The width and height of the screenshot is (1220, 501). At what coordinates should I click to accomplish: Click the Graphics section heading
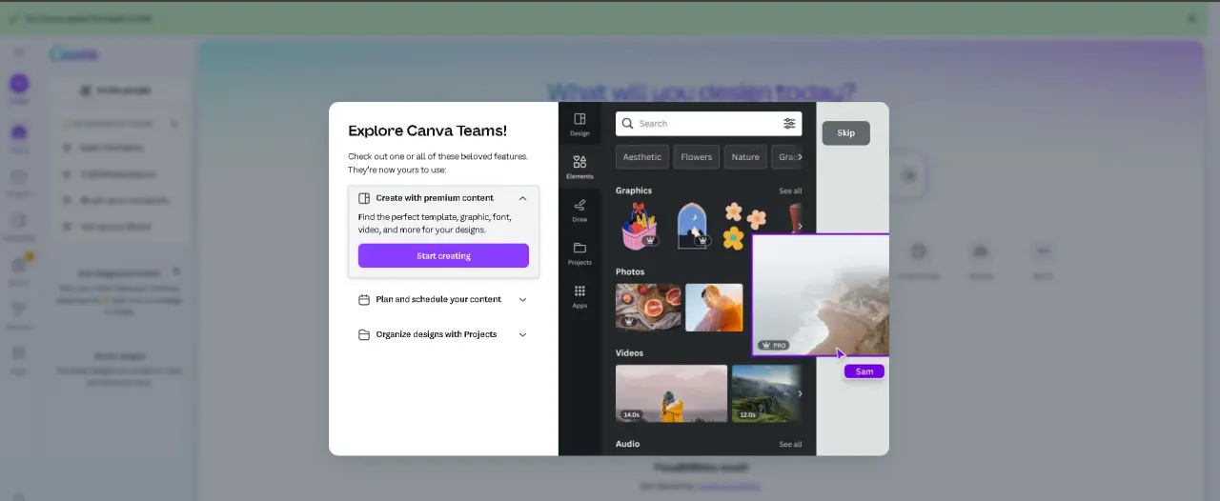point(634,190)
